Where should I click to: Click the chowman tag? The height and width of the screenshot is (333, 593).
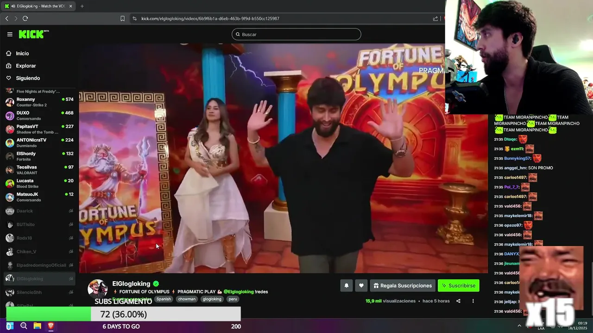(187, 299)
